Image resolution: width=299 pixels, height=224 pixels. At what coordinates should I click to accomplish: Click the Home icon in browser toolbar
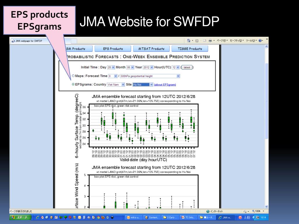189,41
